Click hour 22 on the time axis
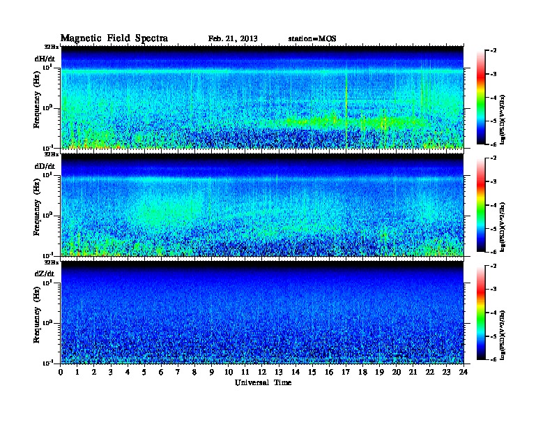Screen dimensions: 552x427 coord(429,372)
